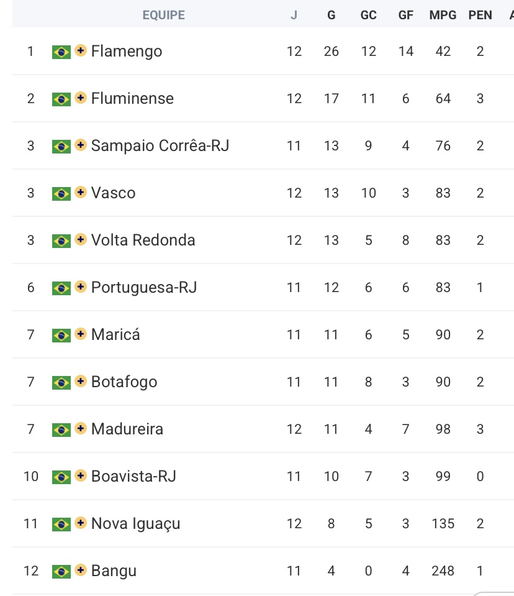Click the PEN column header
The image size is (514, 596).
coord(480,15)
